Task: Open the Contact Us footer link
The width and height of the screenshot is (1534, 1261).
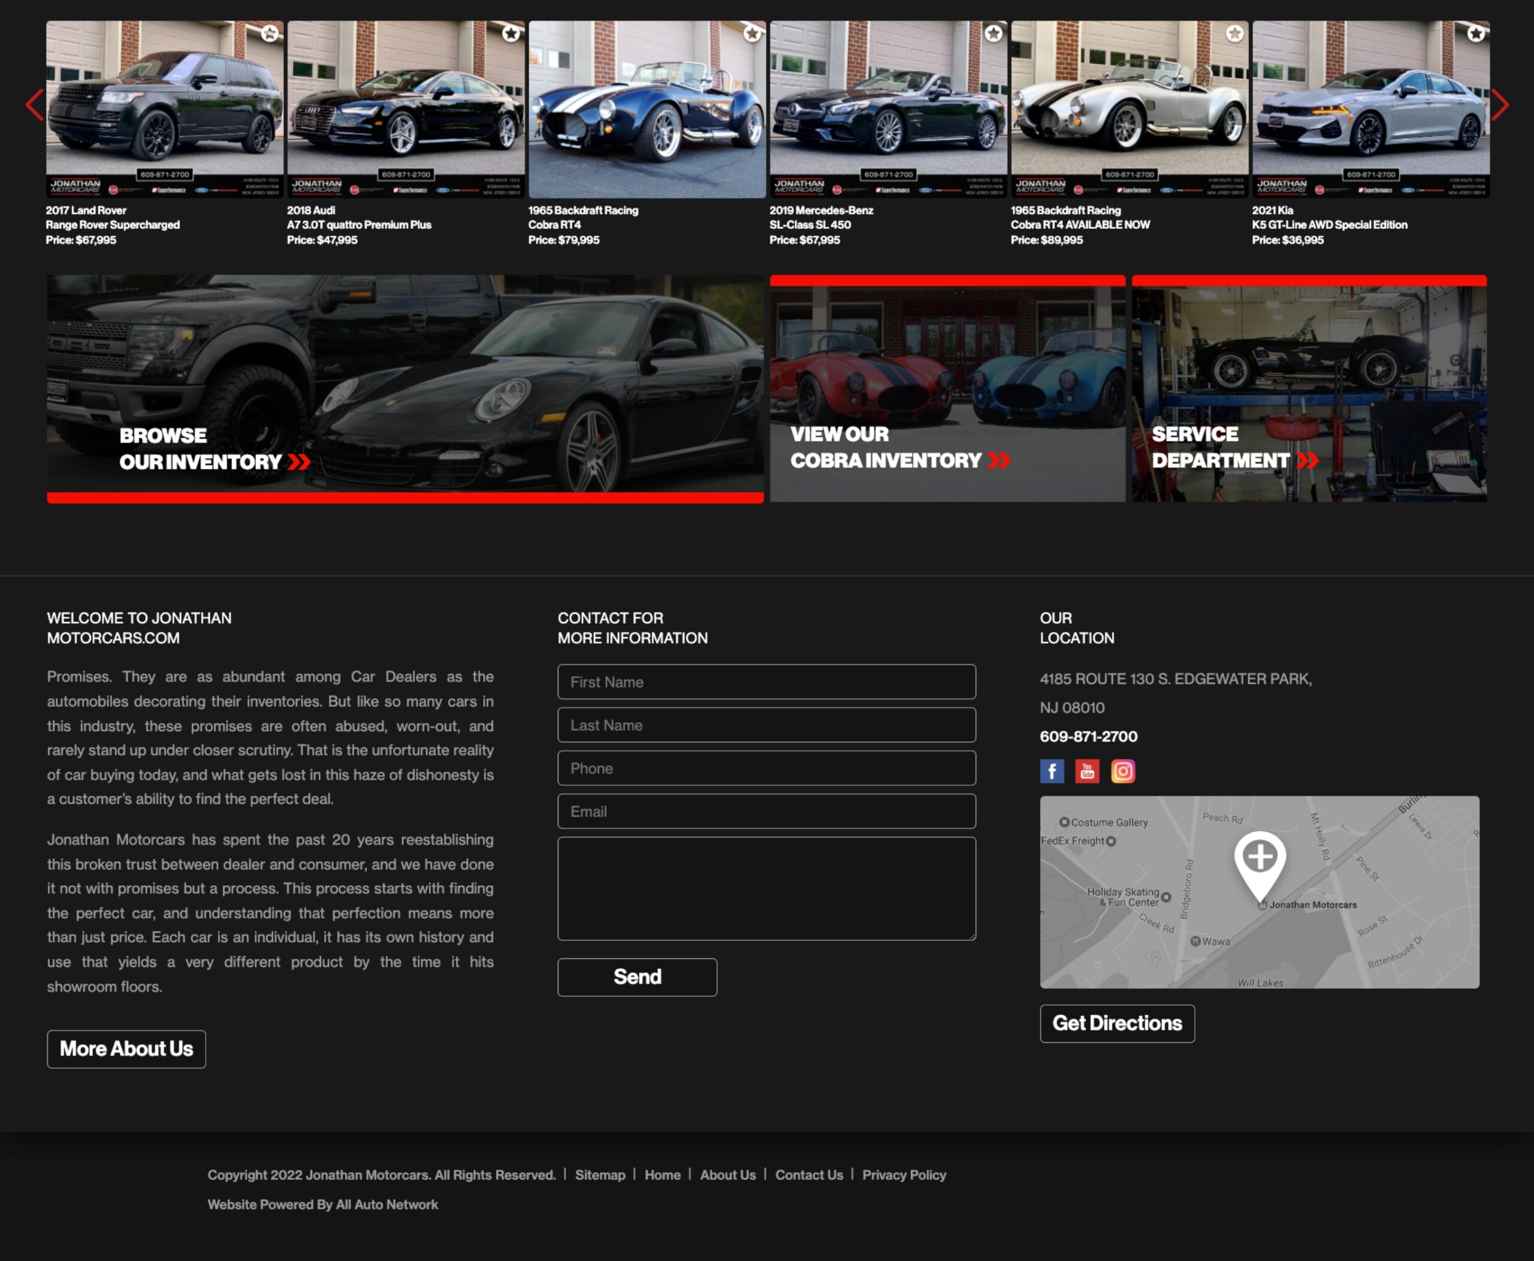Action: (x=809, y=1175)
